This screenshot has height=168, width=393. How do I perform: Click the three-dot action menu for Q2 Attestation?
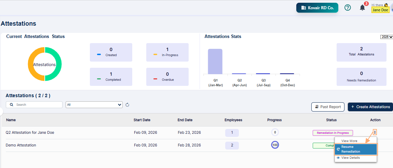[375, 132]
